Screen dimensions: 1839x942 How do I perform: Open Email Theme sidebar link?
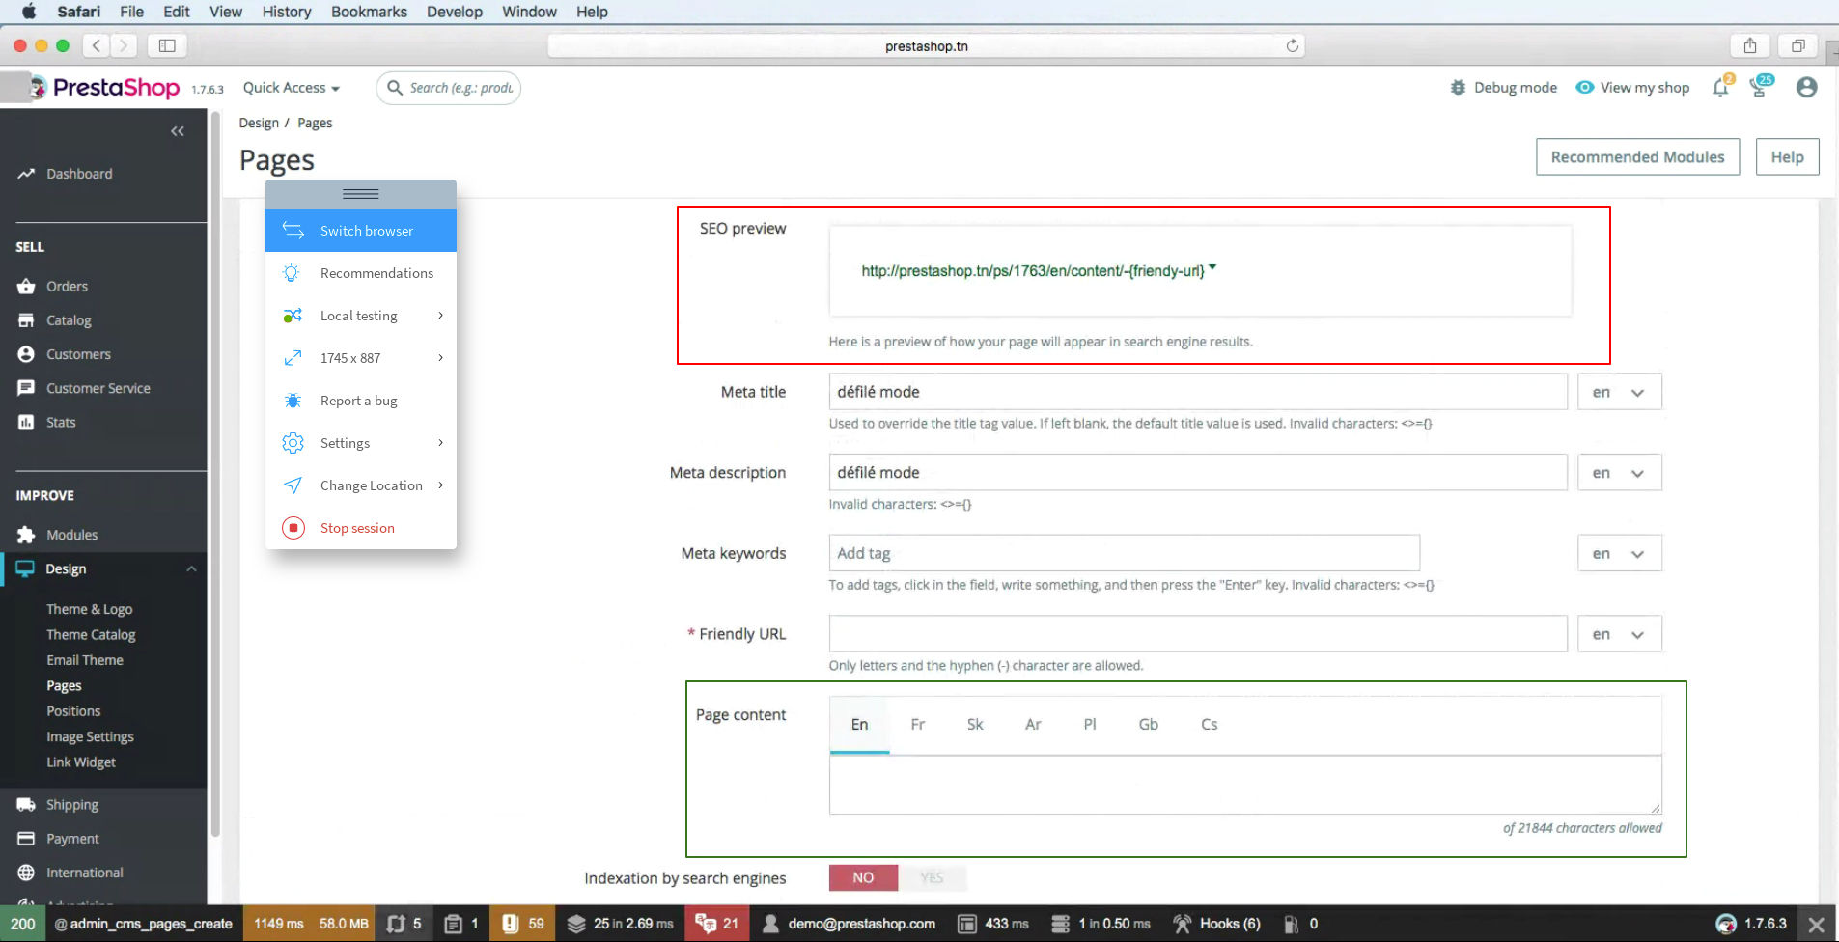(x=85, y=660)
